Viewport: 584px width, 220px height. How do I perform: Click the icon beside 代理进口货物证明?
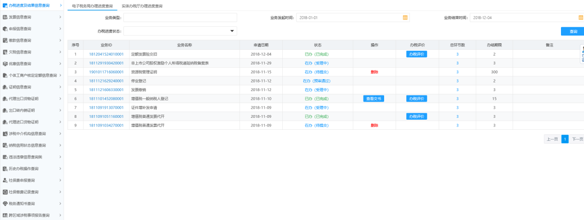(x=5, y=122)
